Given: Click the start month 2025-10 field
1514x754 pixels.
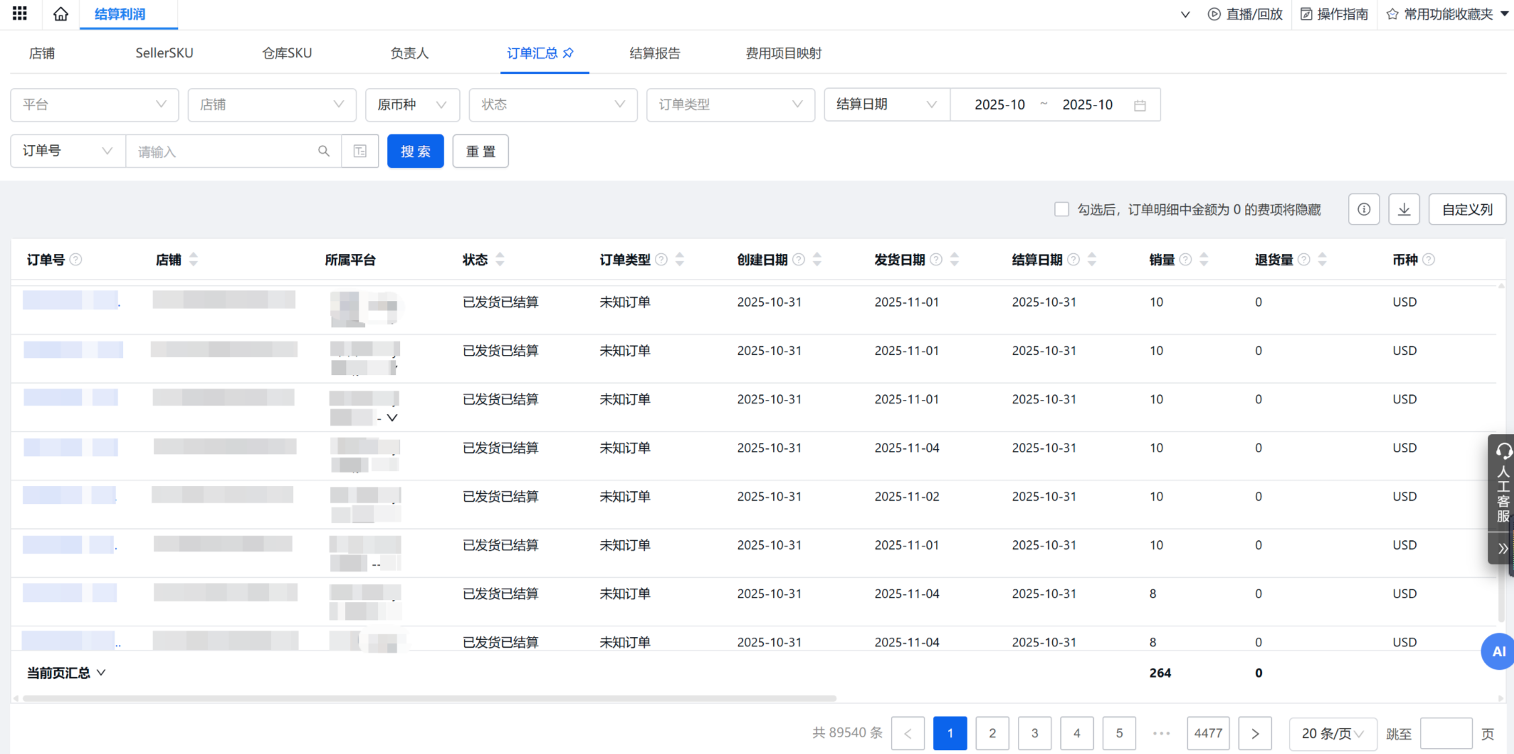Looking at the screenshot, I should click(x=1000, y=105).
